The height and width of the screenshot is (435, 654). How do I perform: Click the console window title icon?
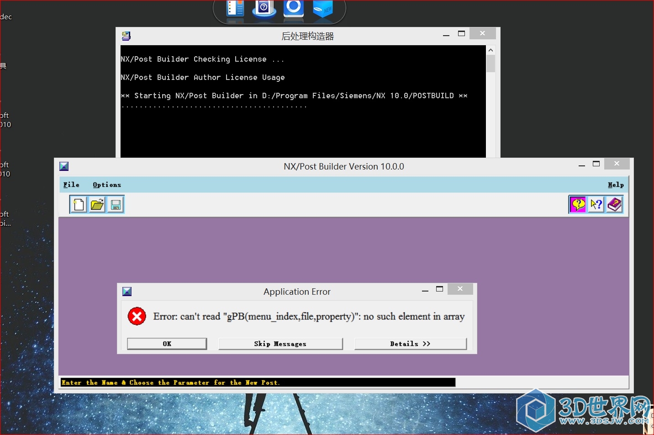127,36
